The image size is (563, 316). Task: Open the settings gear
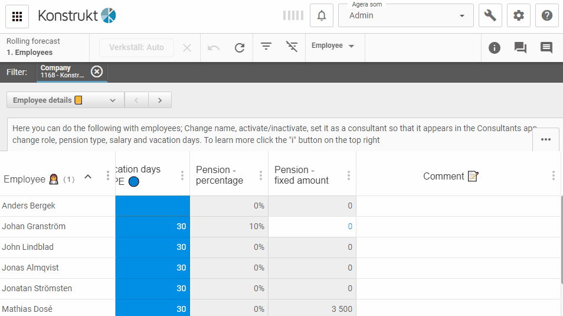(519, 16)
